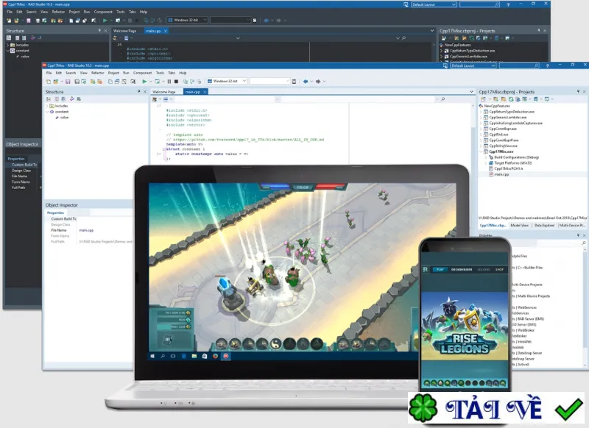Switch to Welcome Page tab in light window
The width and height of the screenshot is (589, 428).
pyautogui.click(x=164, y=92)
